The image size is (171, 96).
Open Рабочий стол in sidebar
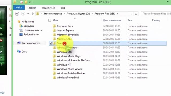coord(32,34)
